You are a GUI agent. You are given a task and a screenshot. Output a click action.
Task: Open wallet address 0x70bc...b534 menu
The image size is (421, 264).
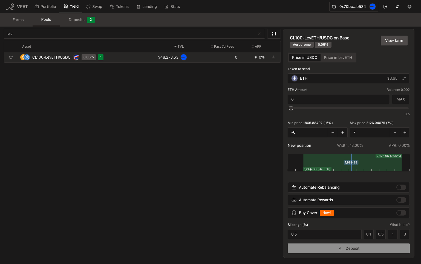pos(354,7)
